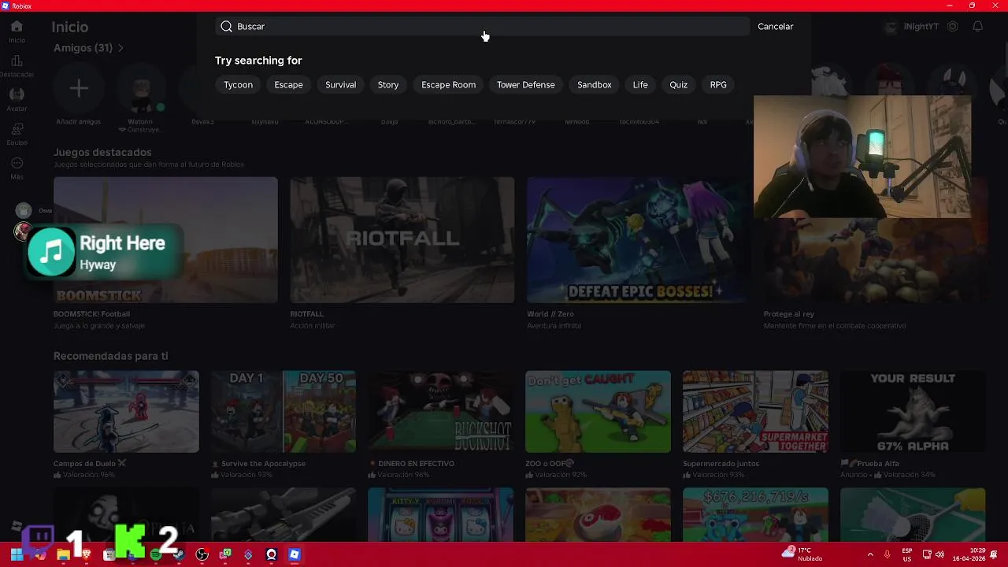
Task: Pick the Survival search suggestion
Action: pos(340,84)
